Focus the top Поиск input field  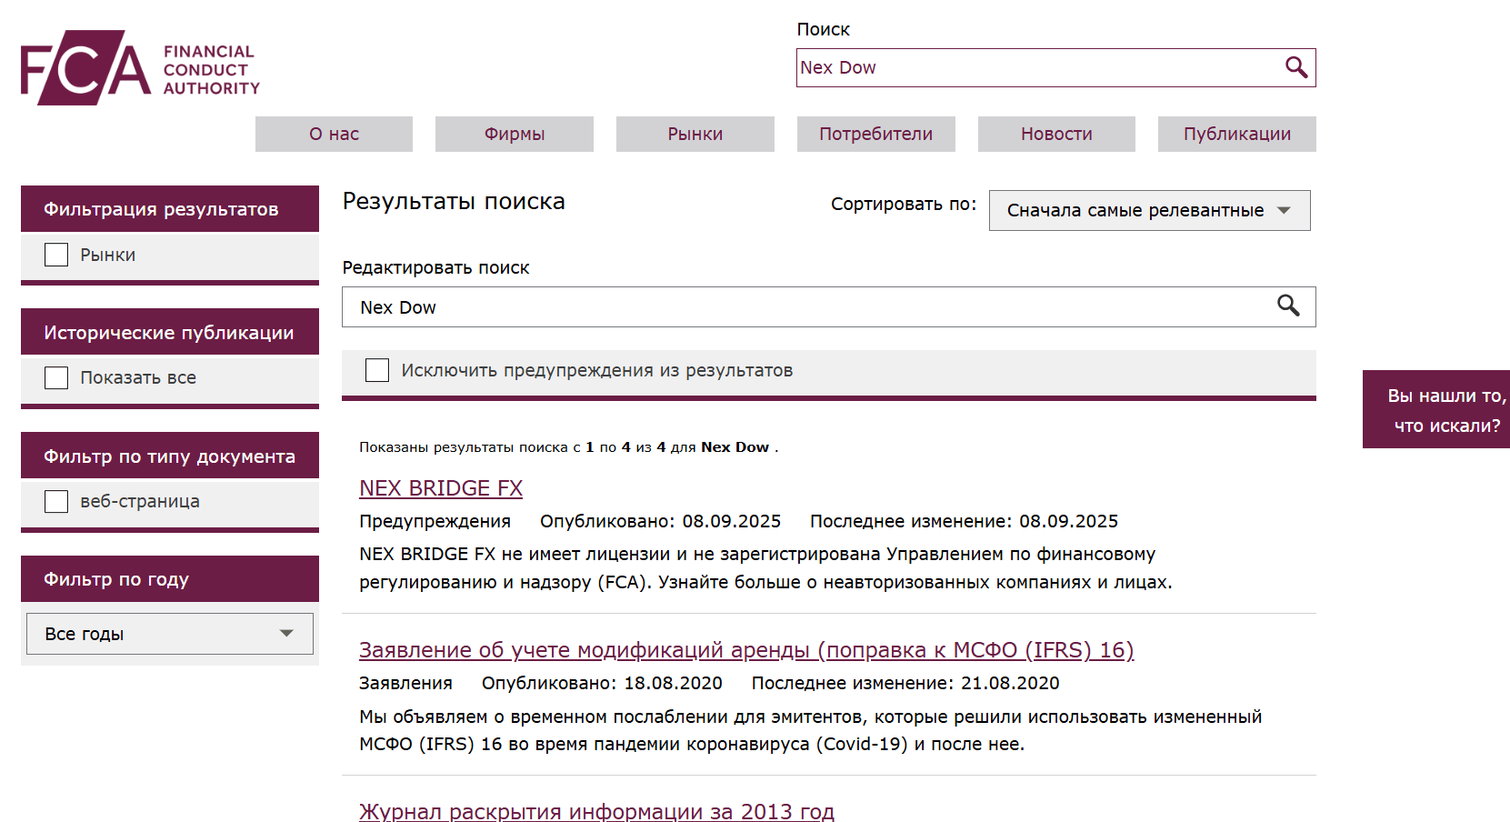(x=1036, y=67)
